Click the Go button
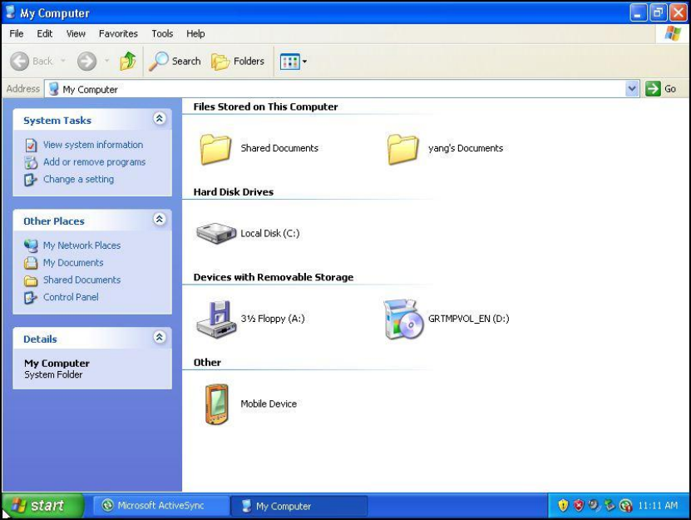Image resolution: width=691 pixels, height=520 pixels. click(x=660, y=89)
